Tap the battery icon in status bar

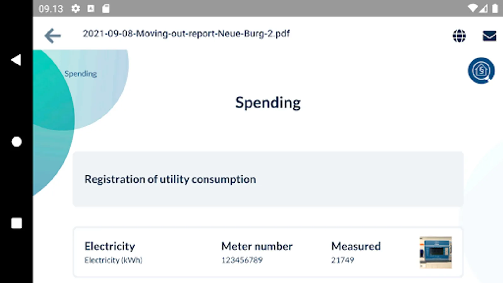pos(495,8)
